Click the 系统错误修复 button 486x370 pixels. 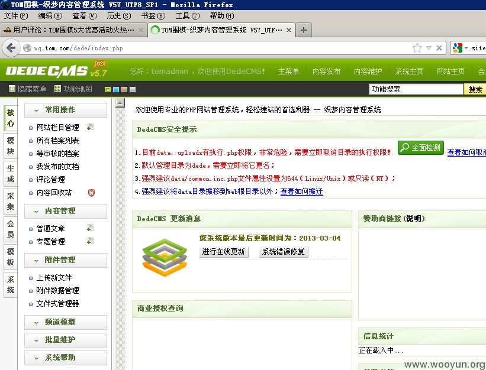[284, 252]
